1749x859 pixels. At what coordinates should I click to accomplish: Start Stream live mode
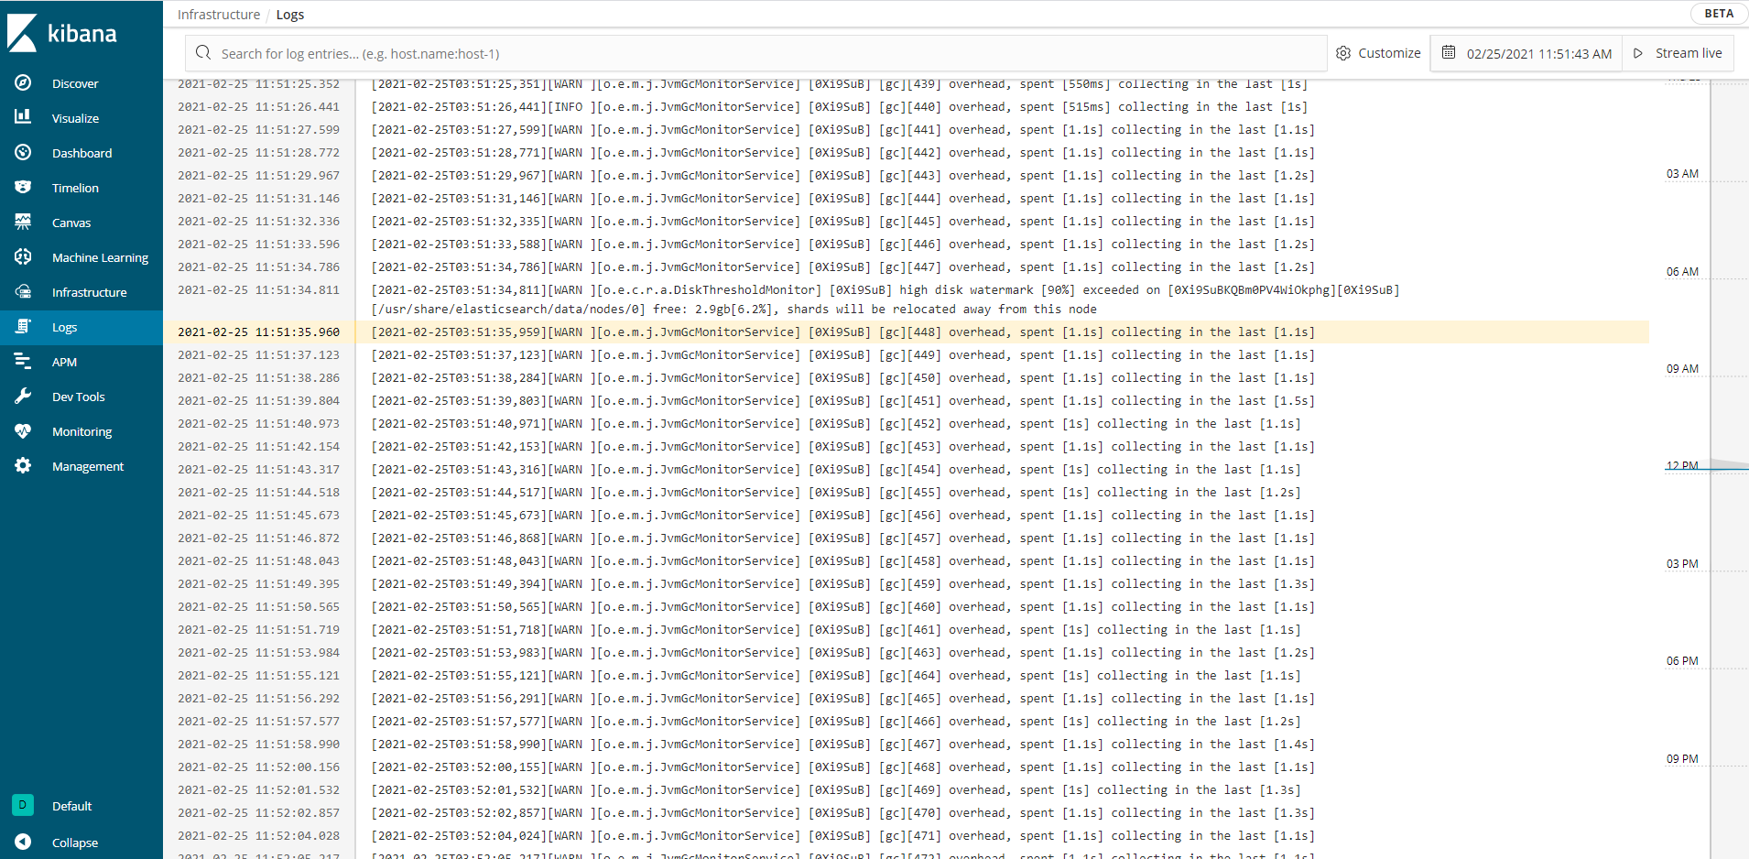tap(1678, 53)
